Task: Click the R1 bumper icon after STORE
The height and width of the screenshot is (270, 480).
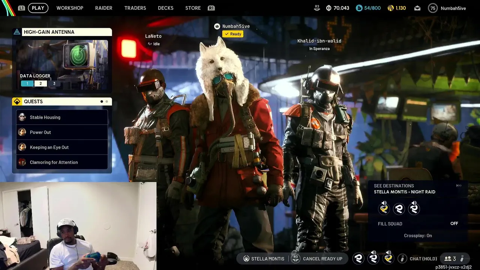Action: pyautogui.click(x=211, y=8)
